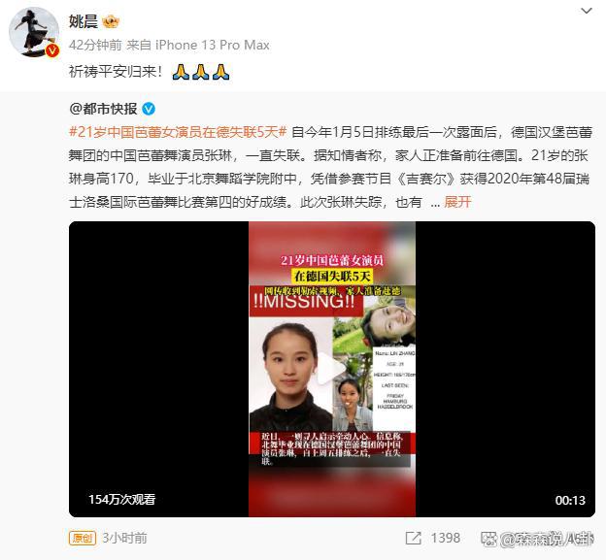Open 姚晨's username link
This screenshot has height=560, width=606.
click(84, 21)
